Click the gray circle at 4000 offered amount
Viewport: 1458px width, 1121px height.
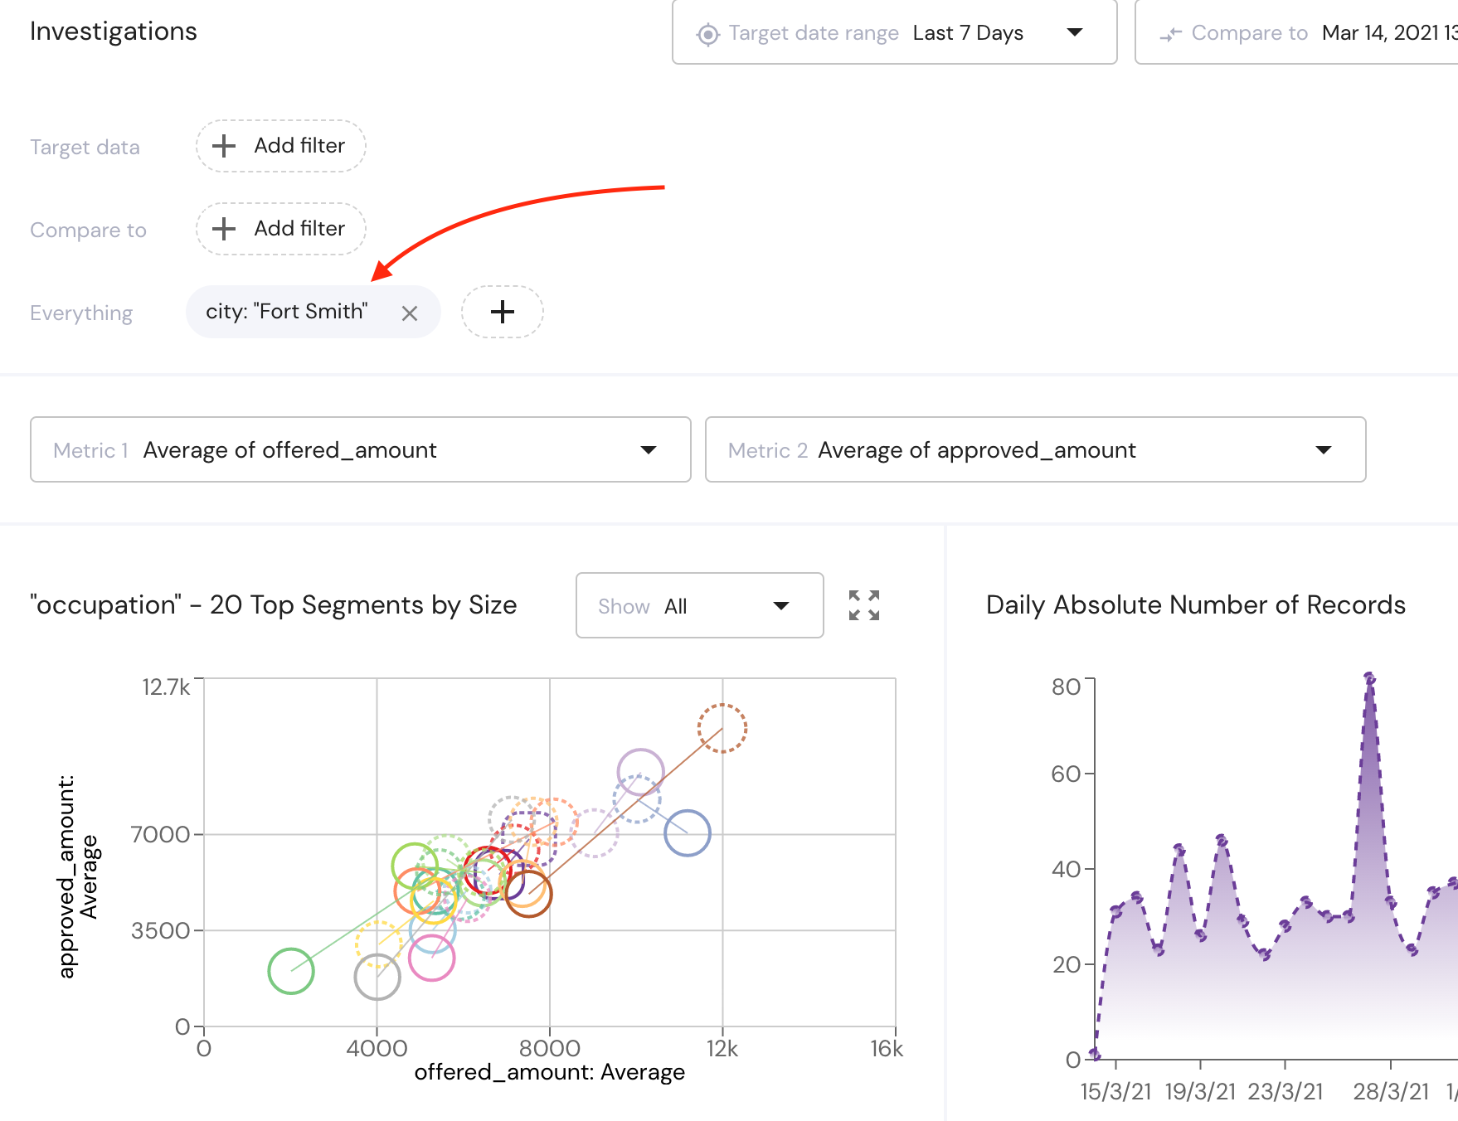coord(377,977)
